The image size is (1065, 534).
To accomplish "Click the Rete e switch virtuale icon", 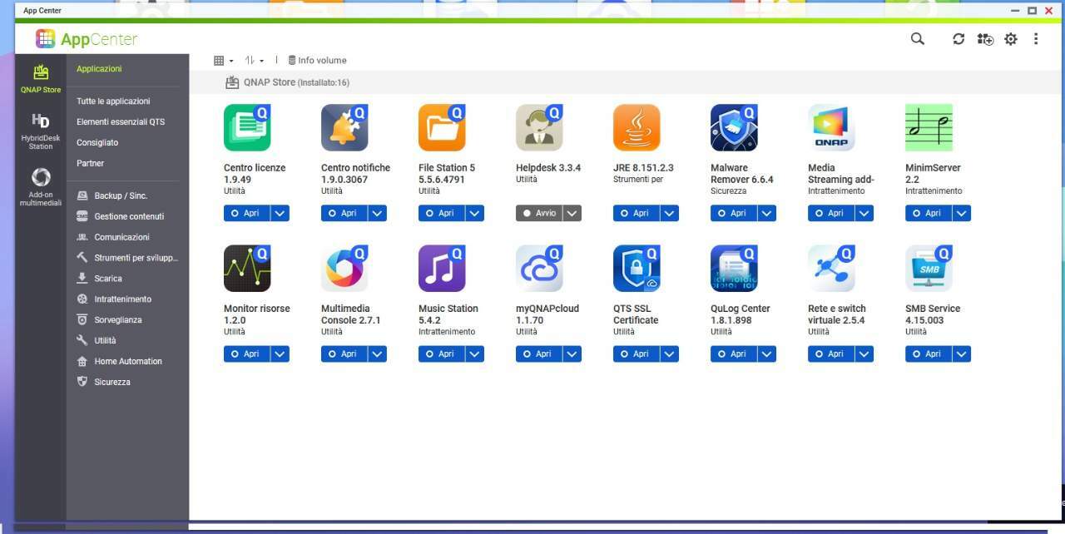I will tap(831, 268).
